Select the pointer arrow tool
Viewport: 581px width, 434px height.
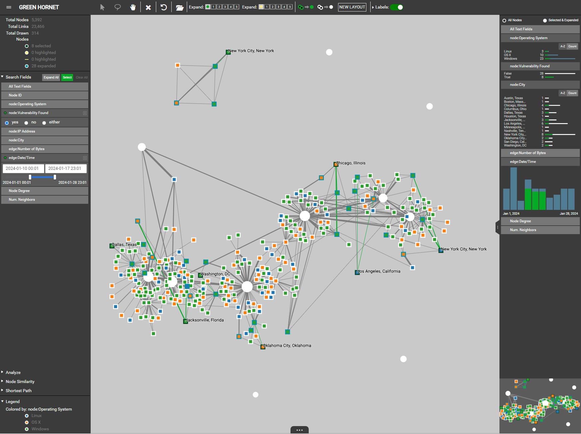point(102,7)
